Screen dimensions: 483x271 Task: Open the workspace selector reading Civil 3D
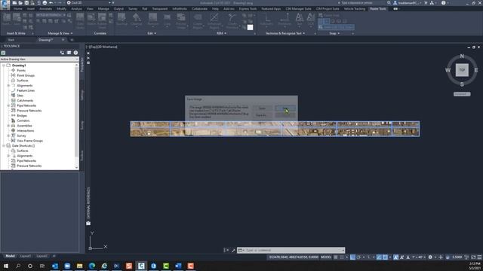pos(89,3)
